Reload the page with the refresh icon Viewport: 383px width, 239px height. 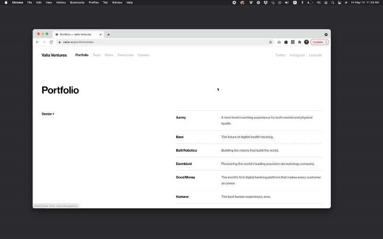tap(51, 42)
